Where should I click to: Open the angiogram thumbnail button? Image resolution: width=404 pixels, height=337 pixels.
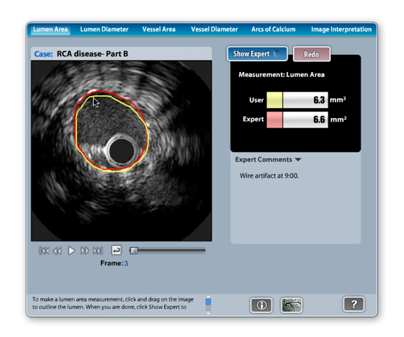(292, 305)
